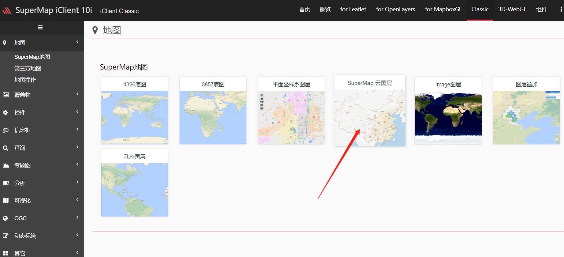Viewport: 564px width, 257px height.
Task: Select the Classic navigation tab
Action: click(x=480, y=9)
